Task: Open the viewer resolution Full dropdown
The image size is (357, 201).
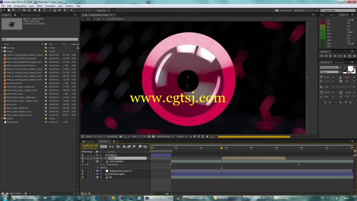Action: coord(139,137)
